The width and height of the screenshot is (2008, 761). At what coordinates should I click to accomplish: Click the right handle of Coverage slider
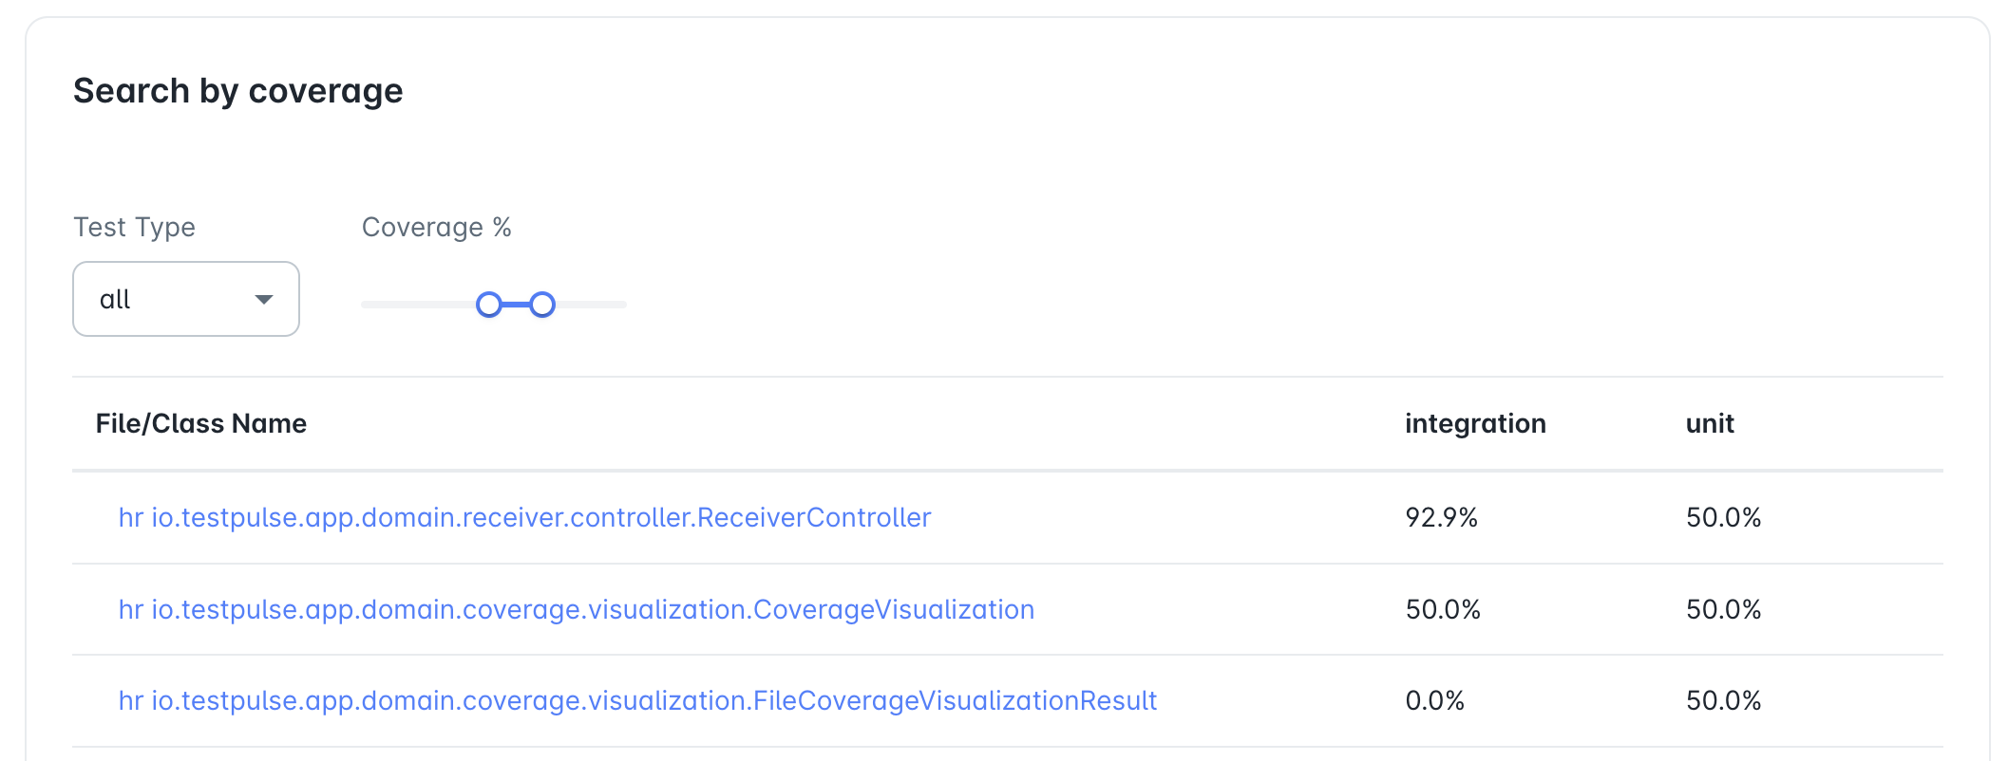pos(542,305)
